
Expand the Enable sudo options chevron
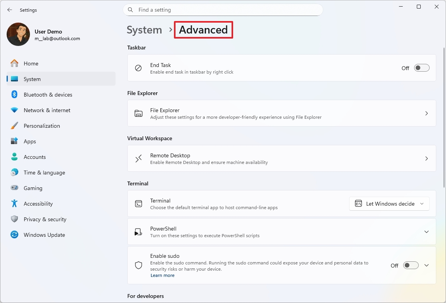427,266
